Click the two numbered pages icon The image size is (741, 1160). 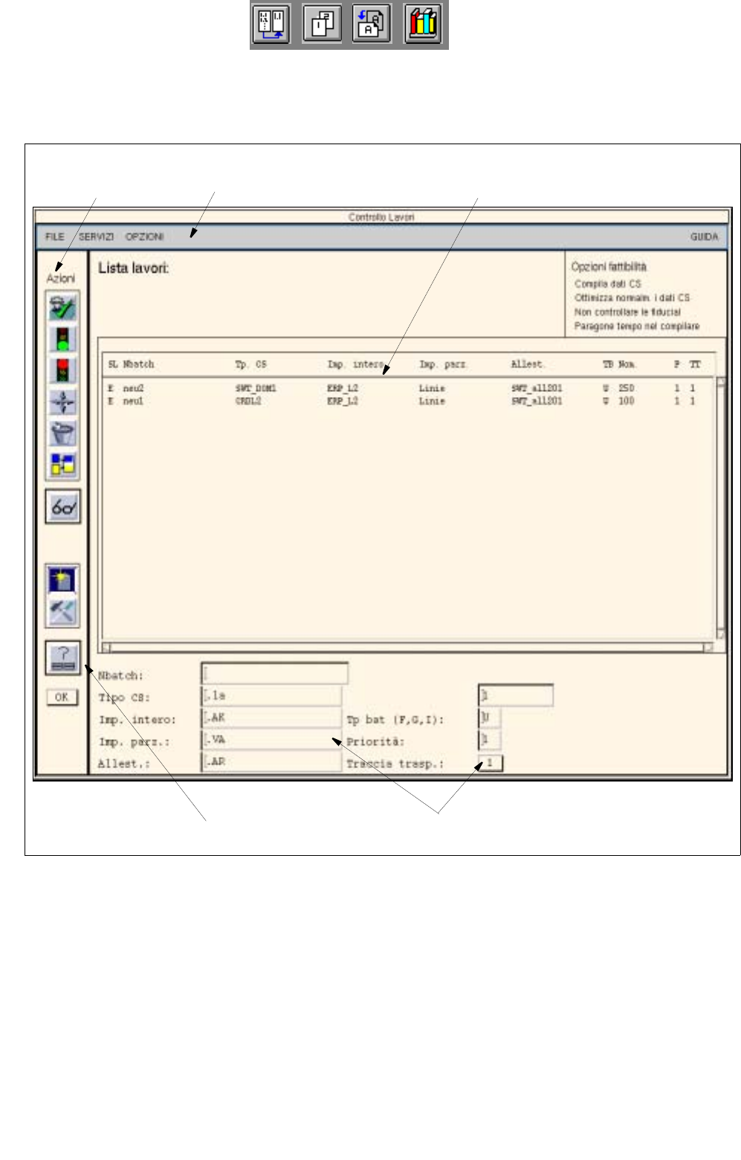point(322,24)
